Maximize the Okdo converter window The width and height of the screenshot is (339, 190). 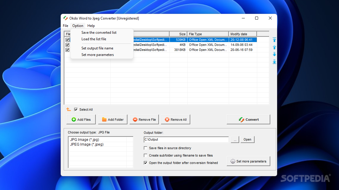pos(257,18)
